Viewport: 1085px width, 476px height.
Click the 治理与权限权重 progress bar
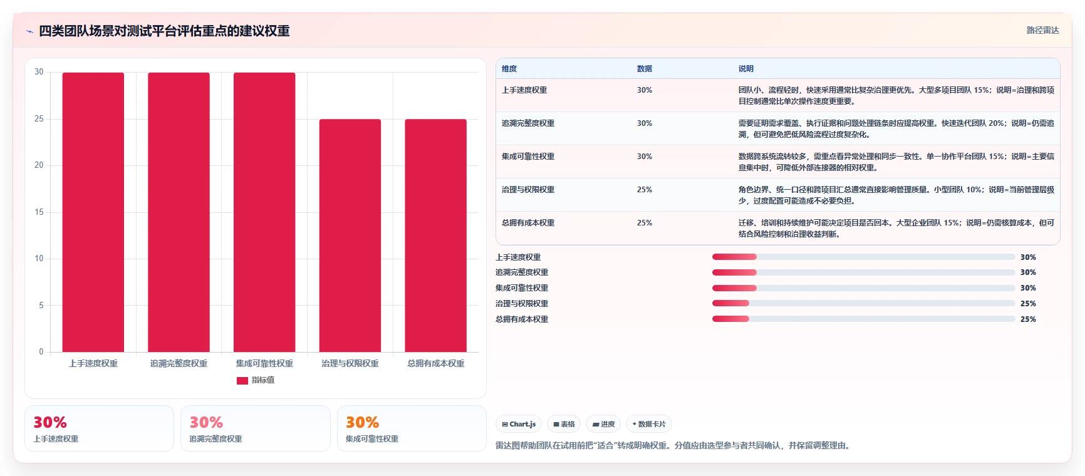coord(863,303)
